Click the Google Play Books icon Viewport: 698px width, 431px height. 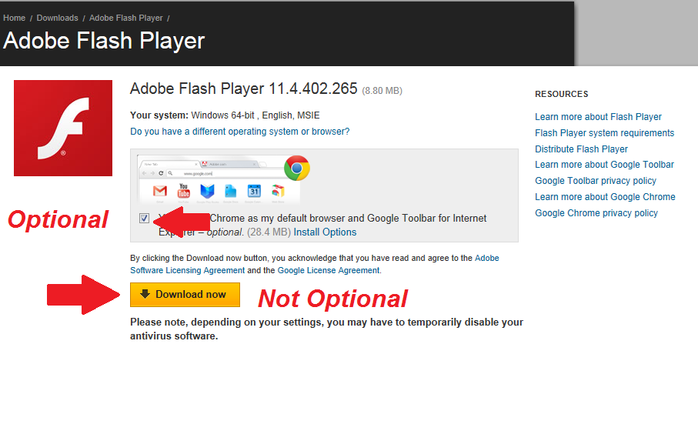pyautogui.click(x=207, y=191)
